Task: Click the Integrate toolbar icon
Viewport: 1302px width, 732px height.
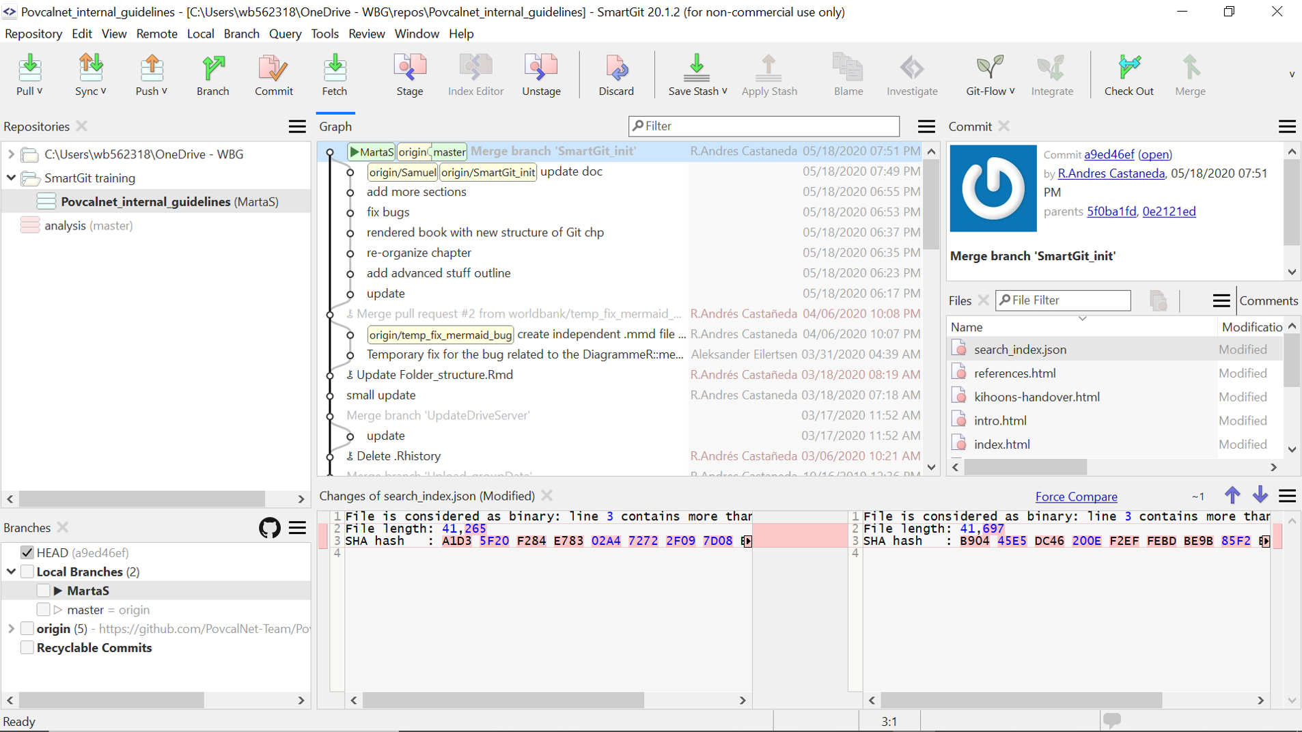Action: 1052,75
